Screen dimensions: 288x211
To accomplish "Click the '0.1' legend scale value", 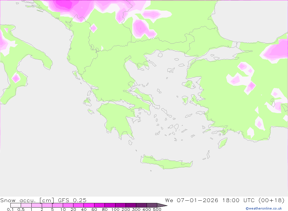I will coord(10,209).
